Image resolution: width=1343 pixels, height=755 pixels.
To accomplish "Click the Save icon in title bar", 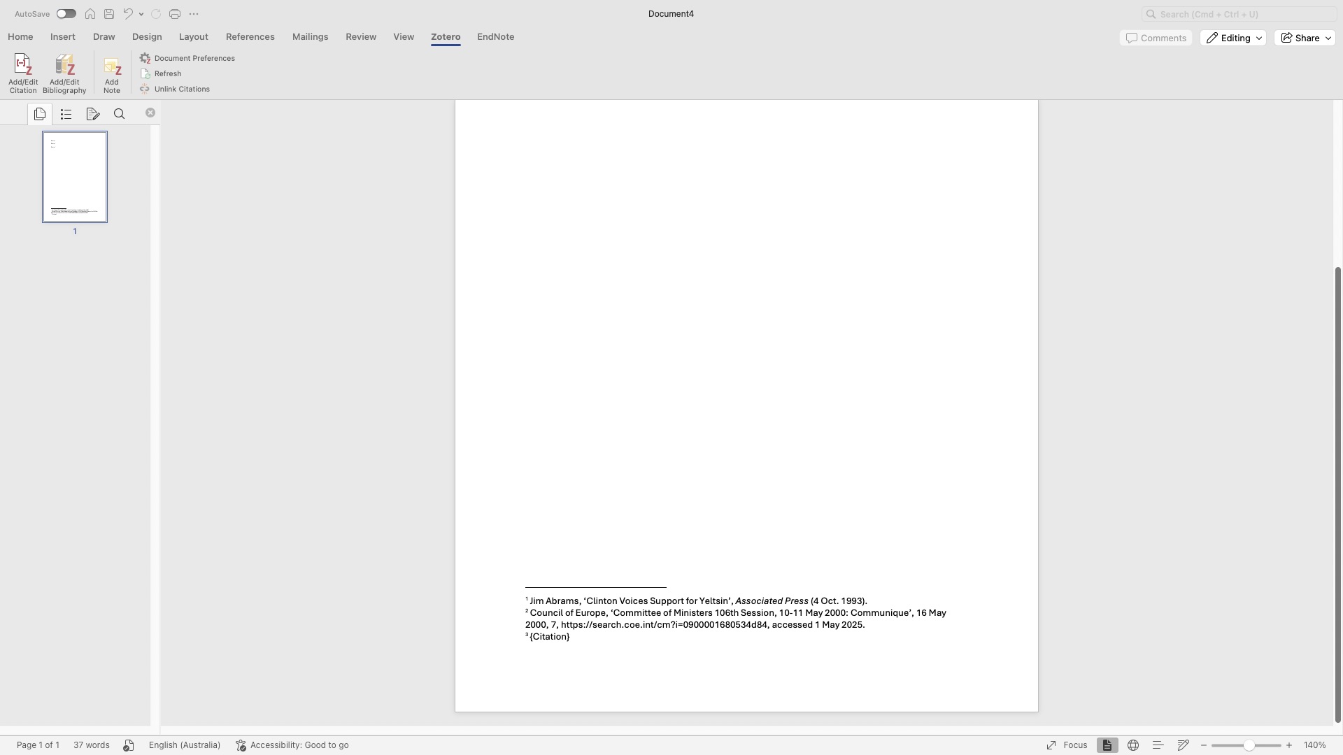I will coord(109,14).
